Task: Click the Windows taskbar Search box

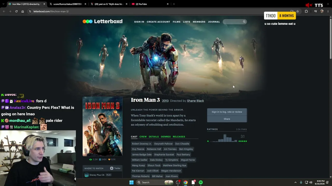Action: [x=155, y=182]
